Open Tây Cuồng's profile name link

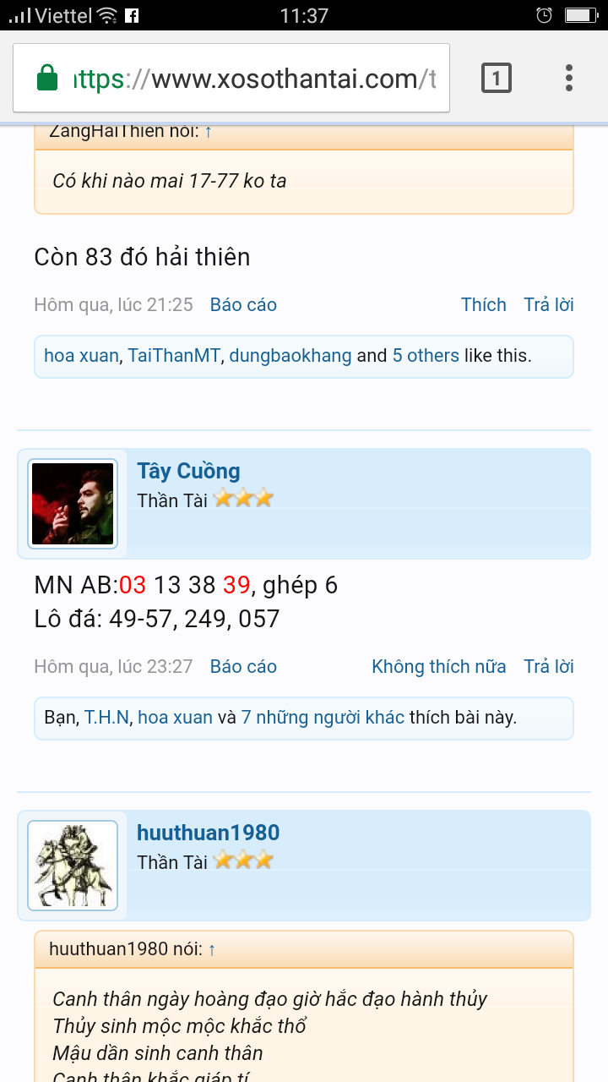pos(189,471)
